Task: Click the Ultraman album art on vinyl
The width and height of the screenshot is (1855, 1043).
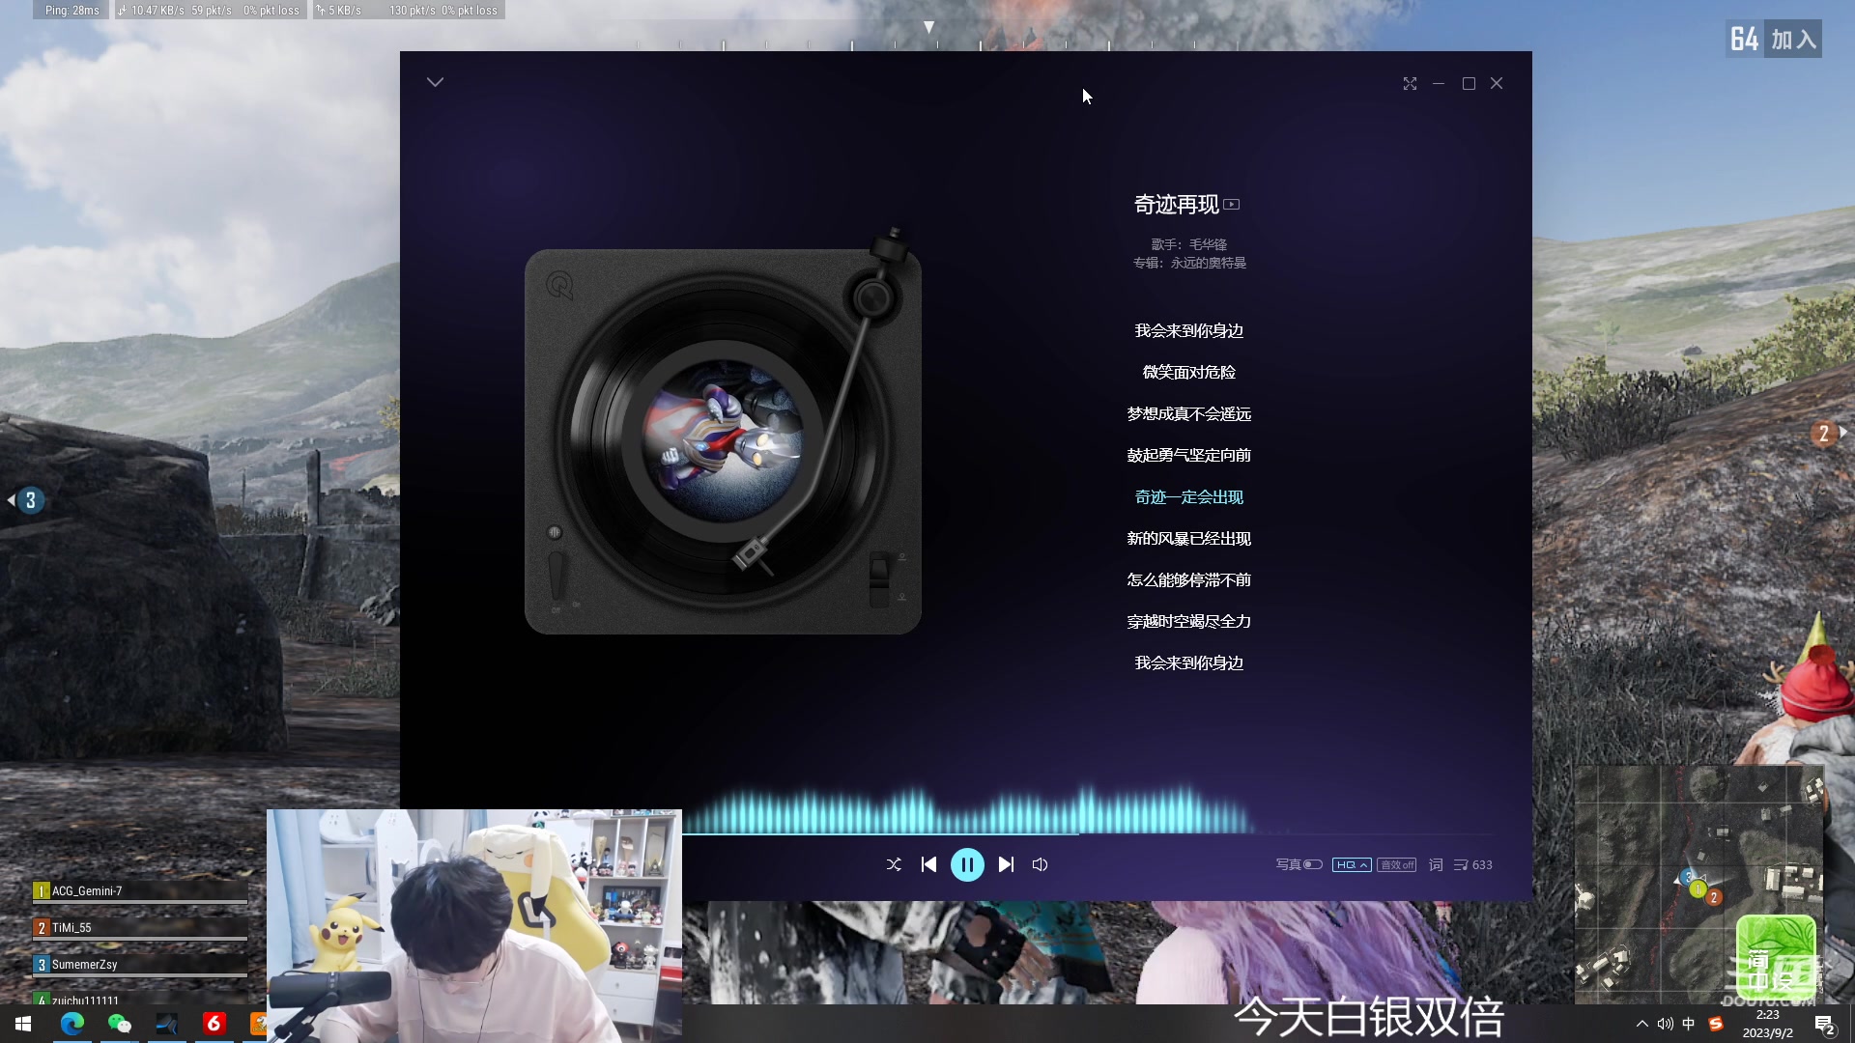Action: [x=723, y=441]
